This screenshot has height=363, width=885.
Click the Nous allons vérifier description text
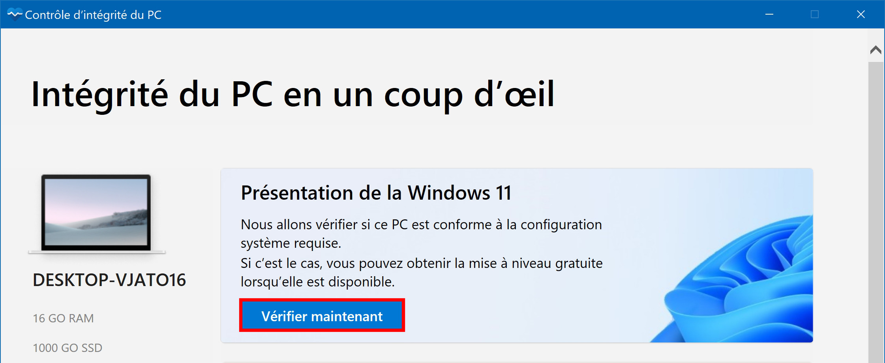click(x=422, y=234)
